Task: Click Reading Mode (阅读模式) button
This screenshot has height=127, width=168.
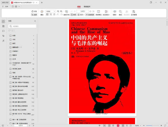Action: pos(98,13)
